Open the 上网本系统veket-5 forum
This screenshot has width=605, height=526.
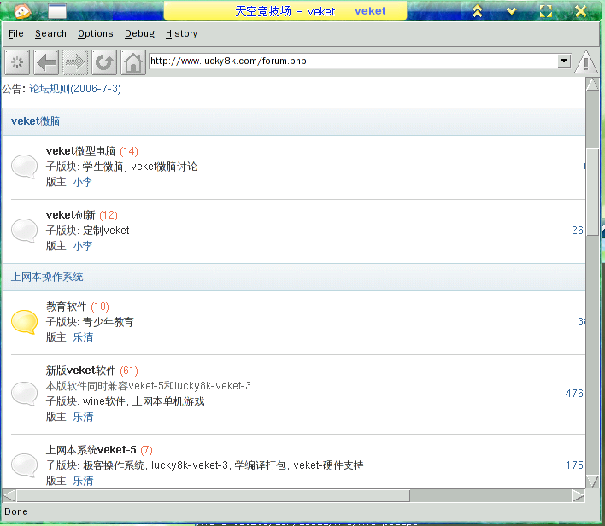[91, 450]
